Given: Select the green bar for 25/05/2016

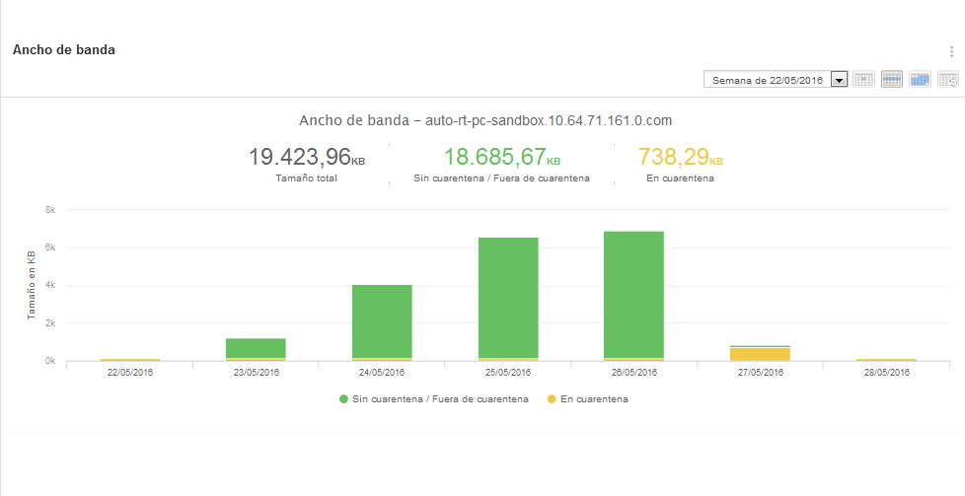Looking at the screenshot, I should (508, 297).
